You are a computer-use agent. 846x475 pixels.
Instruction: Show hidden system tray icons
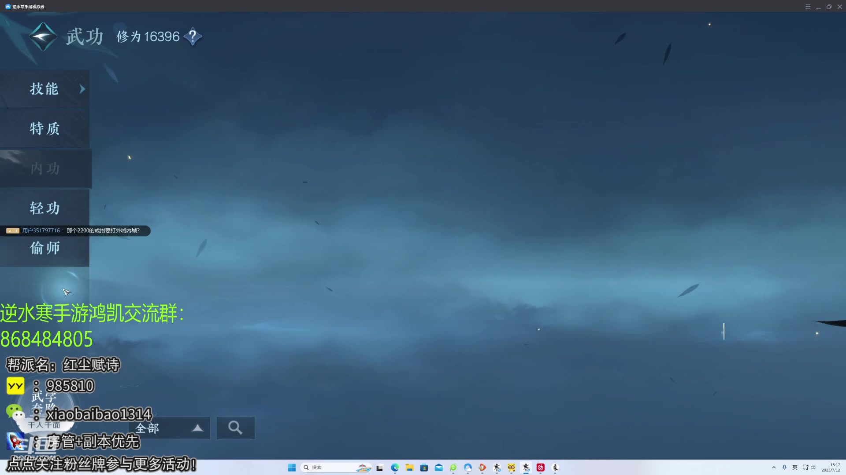tap(774, 468)
